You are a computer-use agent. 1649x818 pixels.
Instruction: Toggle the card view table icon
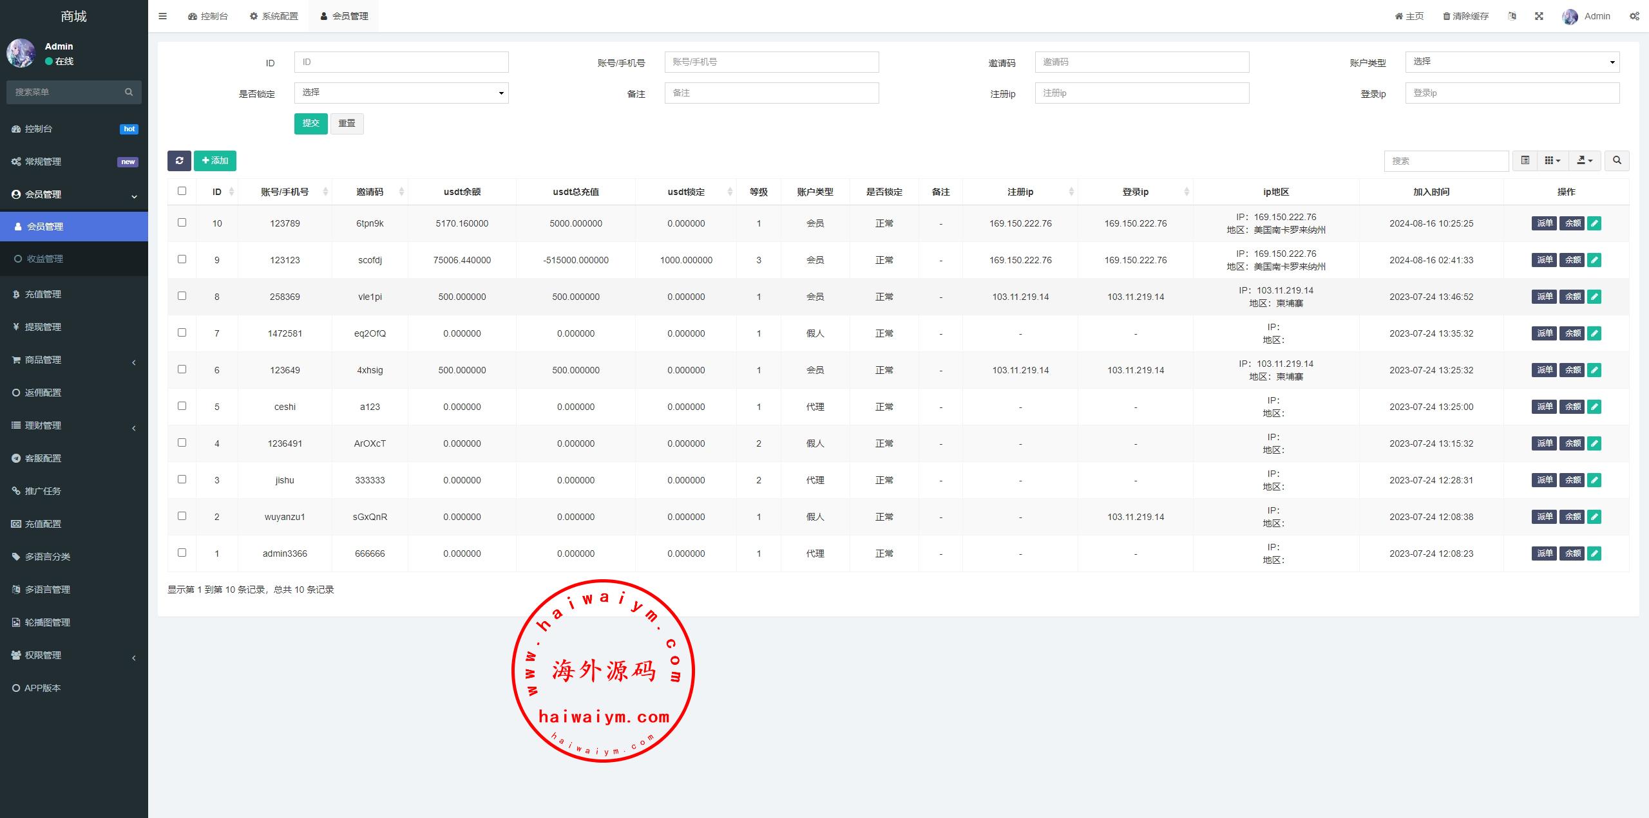(1525, 161)
